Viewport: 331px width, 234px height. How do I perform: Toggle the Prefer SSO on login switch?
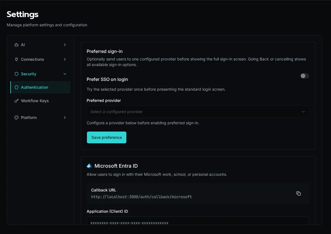point(305,76)
